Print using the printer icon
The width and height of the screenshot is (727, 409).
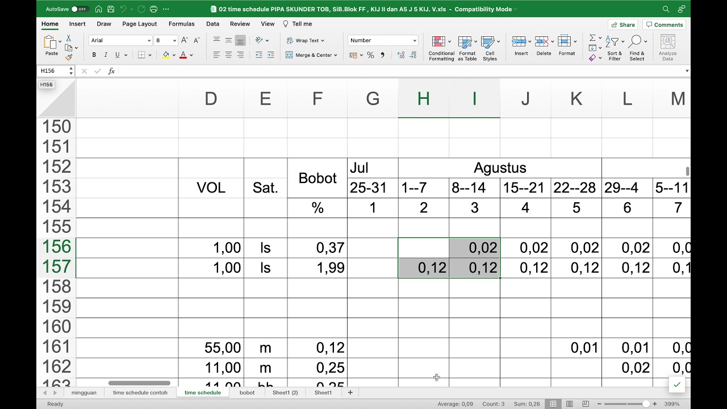pos(153,9)
